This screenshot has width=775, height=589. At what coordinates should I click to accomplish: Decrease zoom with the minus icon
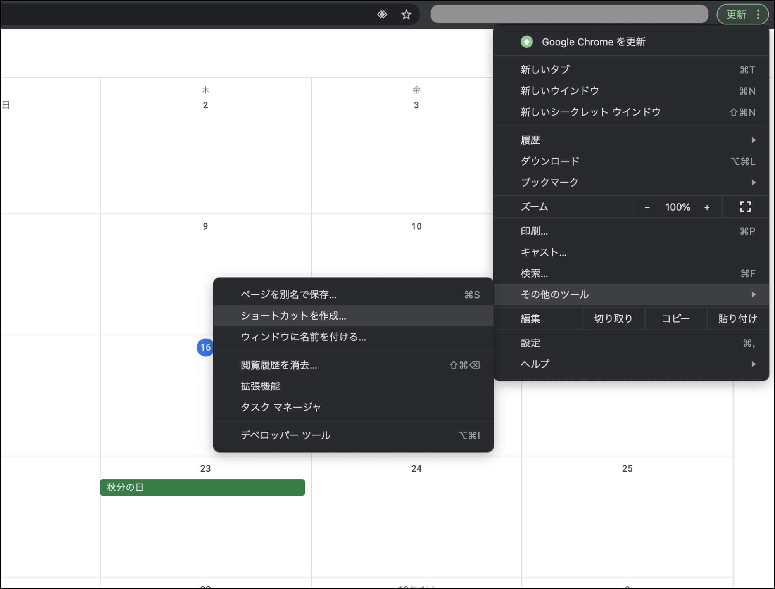(x=647, y=207)
